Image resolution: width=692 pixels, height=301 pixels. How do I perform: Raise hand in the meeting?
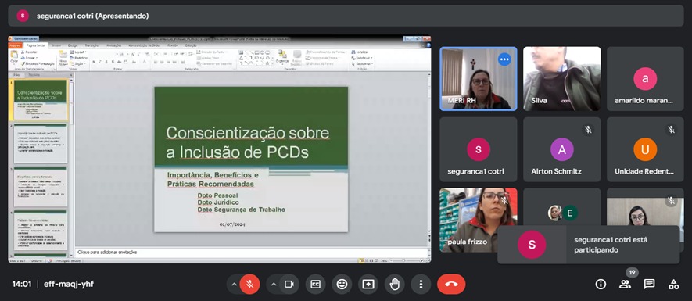click(395, 285)
